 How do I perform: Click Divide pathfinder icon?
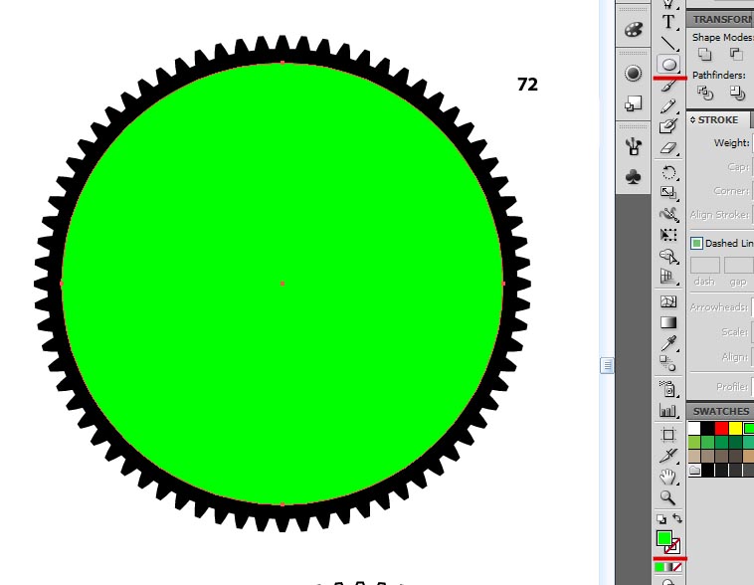(x=705, y=93)
